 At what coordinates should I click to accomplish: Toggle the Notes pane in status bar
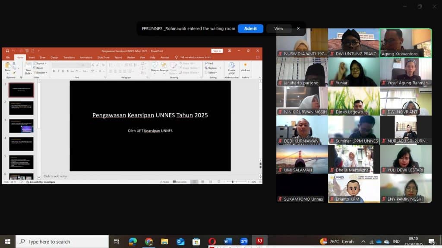coord(164,182)
